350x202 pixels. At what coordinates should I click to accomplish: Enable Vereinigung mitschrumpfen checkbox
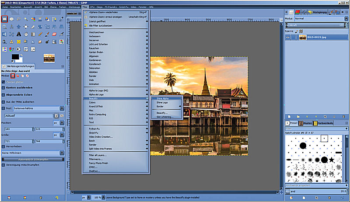3,165
